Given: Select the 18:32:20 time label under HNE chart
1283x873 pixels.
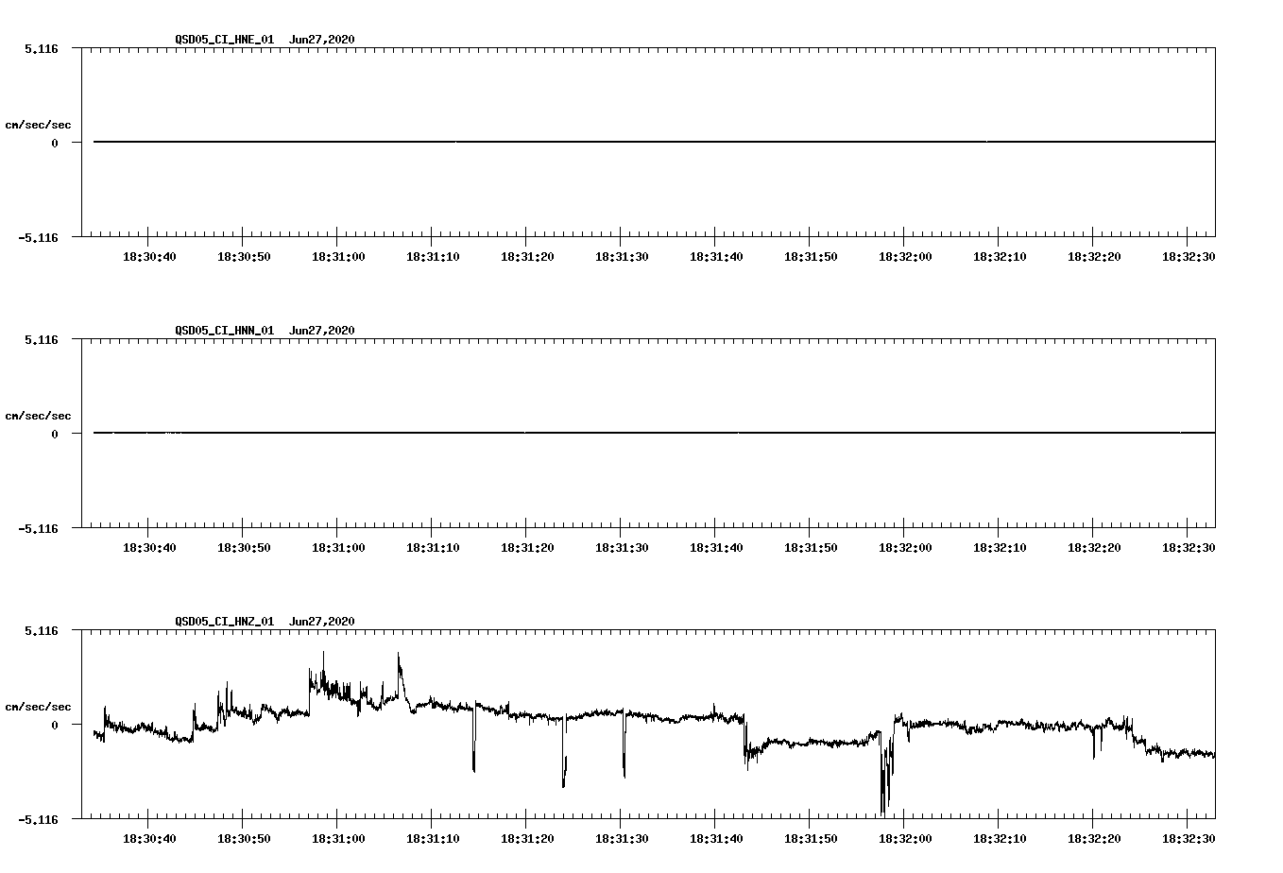Looking at the screenshot, I should pos(1094,257).
